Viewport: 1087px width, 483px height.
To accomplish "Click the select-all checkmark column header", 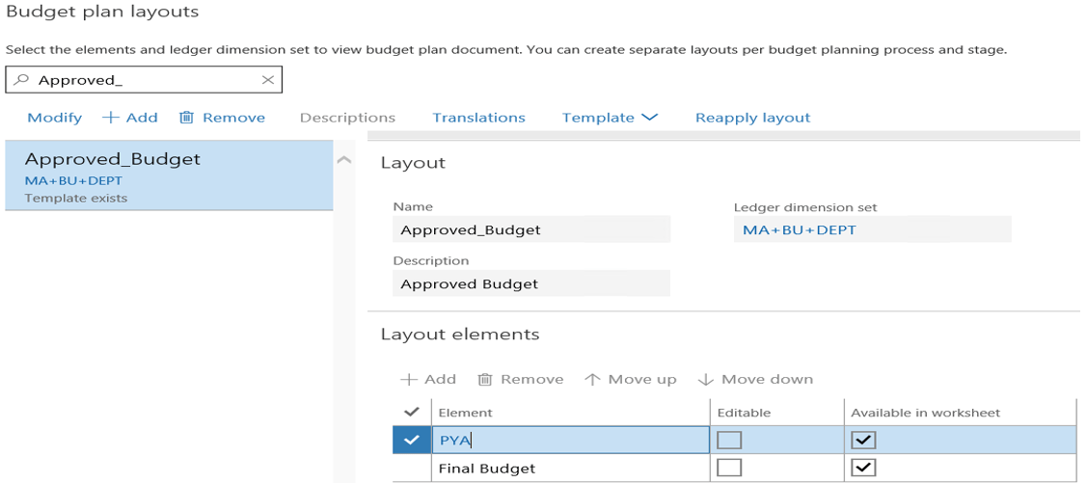I will pos(412,413).
